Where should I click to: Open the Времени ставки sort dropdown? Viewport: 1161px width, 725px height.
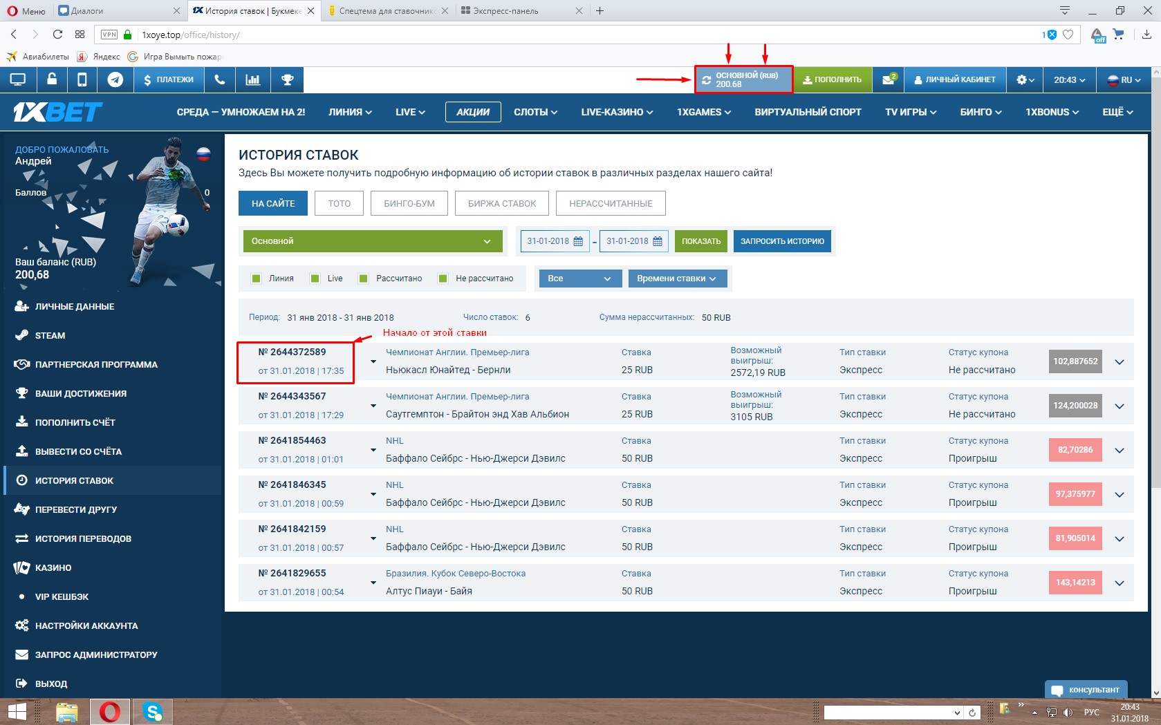click(677, 279)
